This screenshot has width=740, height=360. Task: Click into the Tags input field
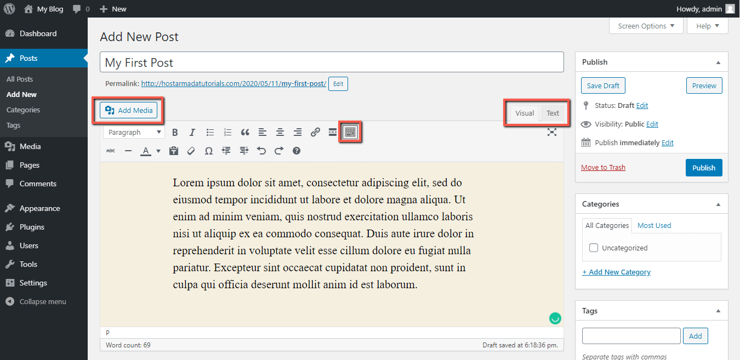coord(631,336)
